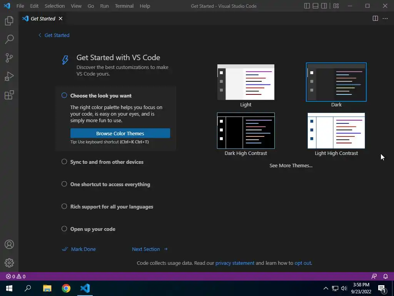
Task: Select Light High Contrast theme thumbnail
Action: coord(336,131)
